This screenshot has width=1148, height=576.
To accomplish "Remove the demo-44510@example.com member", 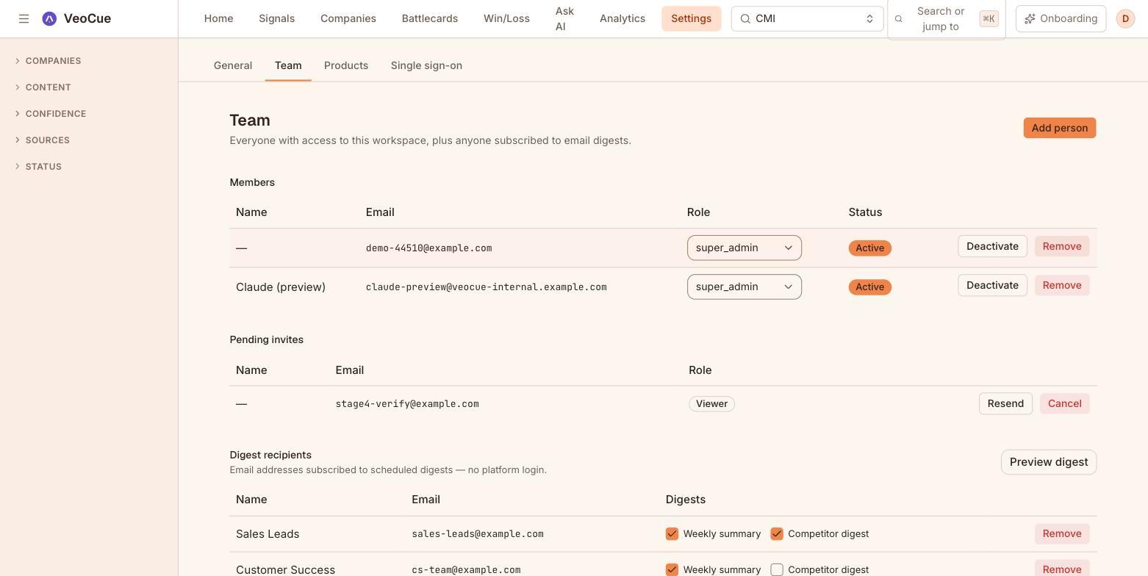I will pos(1062,246).
